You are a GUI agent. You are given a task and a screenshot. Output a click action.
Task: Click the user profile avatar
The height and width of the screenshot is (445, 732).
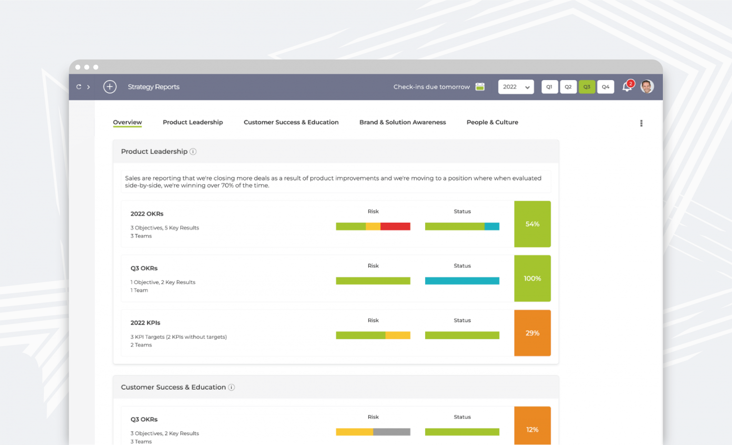pyautogui.click(x=647, y=87)
